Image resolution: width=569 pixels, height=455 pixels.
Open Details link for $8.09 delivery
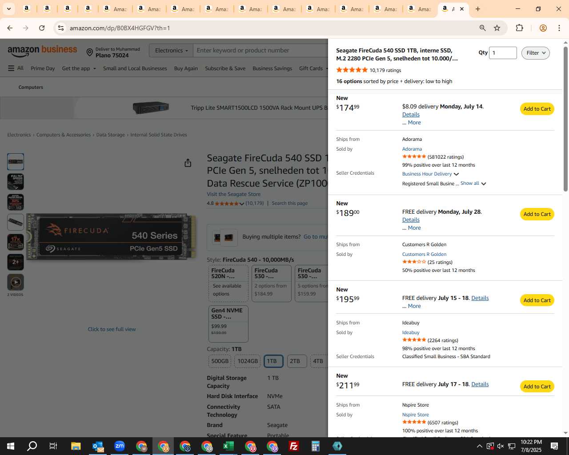pos(411,115)
